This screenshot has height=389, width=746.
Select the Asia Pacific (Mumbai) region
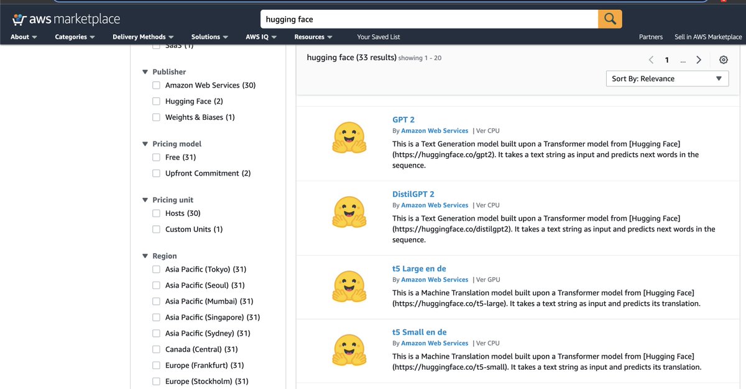click(x=157, y=302)
